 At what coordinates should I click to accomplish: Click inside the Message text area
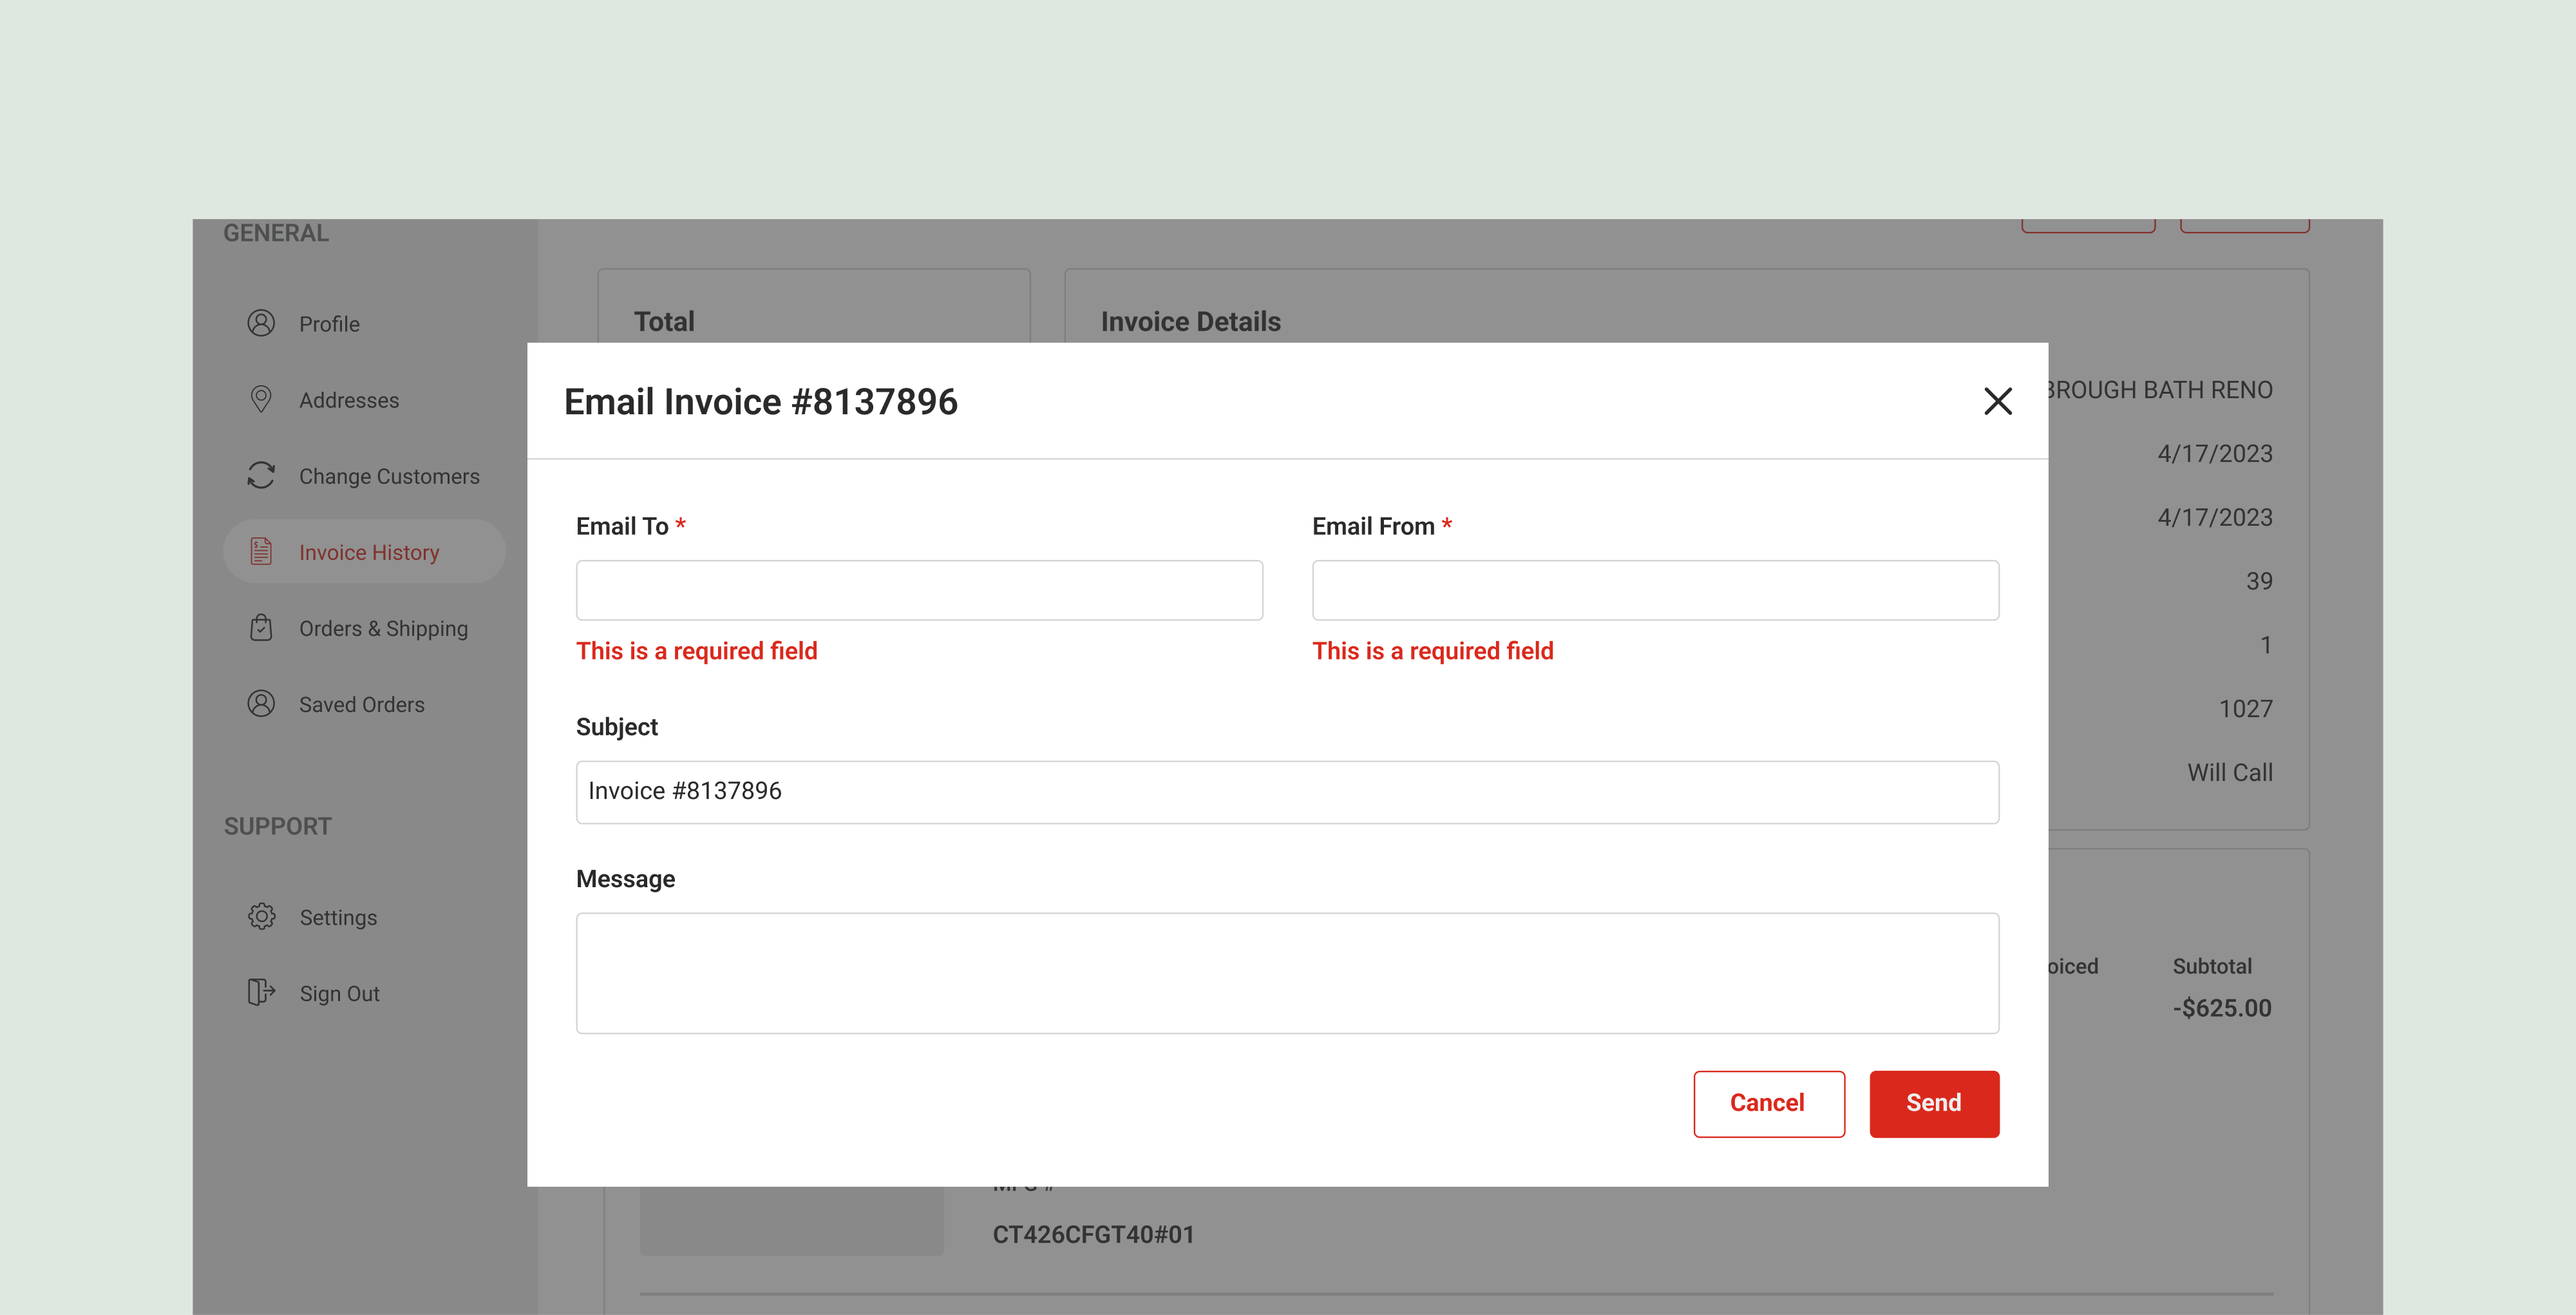coord(1287,973)
